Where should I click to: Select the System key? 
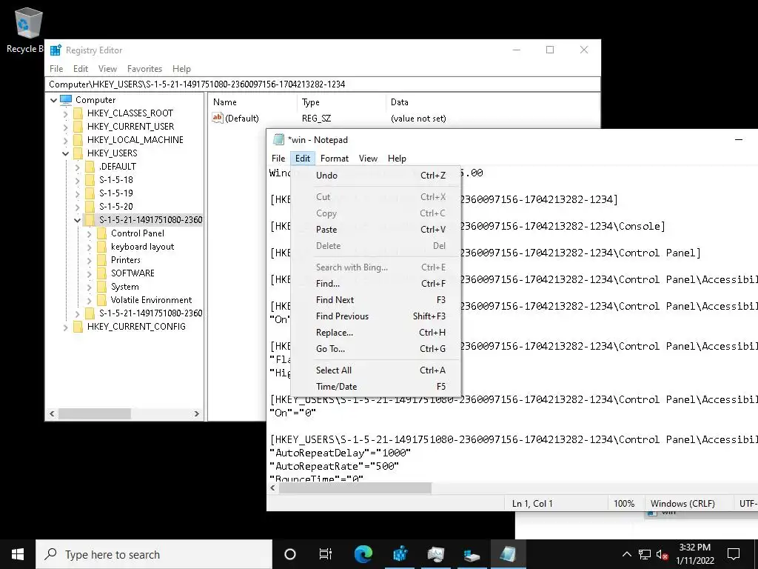pos(124,287)
